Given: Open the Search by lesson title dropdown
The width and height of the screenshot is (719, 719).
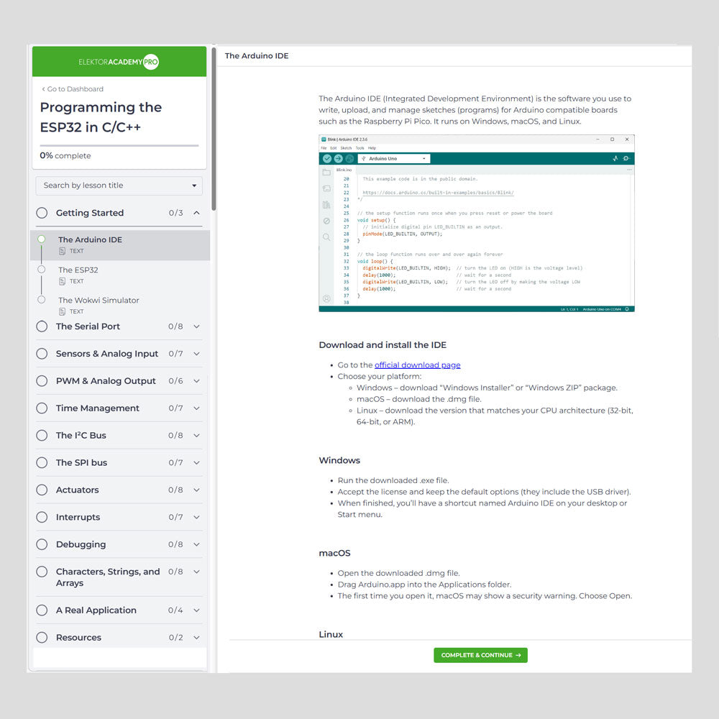Looking at the screenshot, I should point(119,186).
